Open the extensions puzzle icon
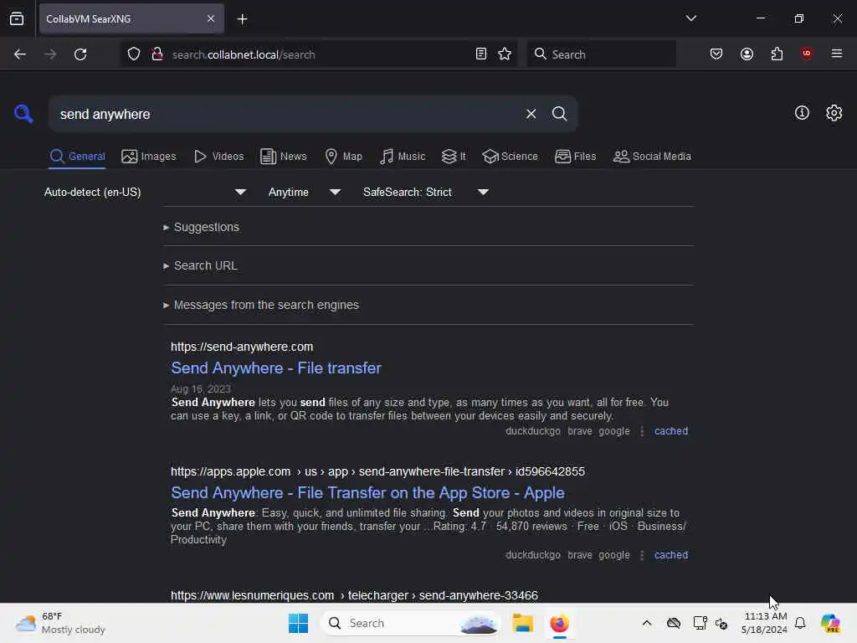Screen dimensions: 857x643 tap(777, 54)
